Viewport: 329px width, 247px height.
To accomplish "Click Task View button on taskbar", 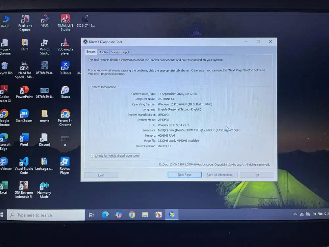I will tap(91, 215).
